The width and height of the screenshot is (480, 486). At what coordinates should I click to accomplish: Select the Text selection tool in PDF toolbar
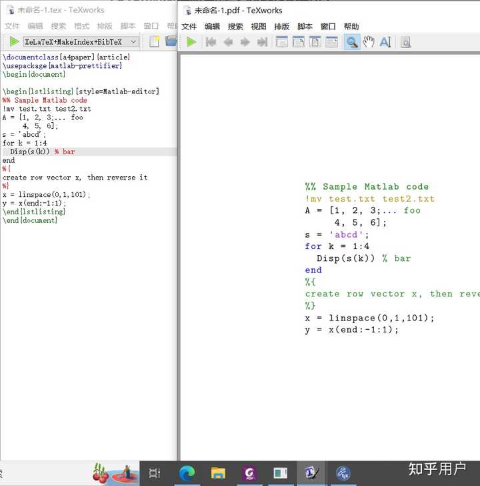tap(385, 42)
